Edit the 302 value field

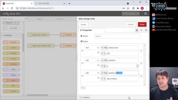122,53
